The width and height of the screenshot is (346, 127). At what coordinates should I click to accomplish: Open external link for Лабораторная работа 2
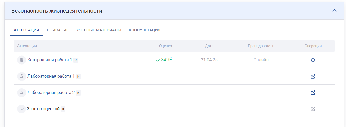point(313,93)
